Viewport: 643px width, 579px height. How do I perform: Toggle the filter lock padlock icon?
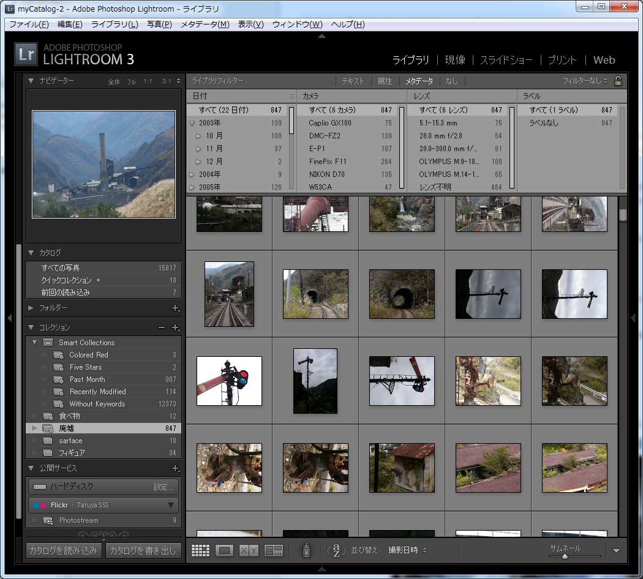click(618, 81)
